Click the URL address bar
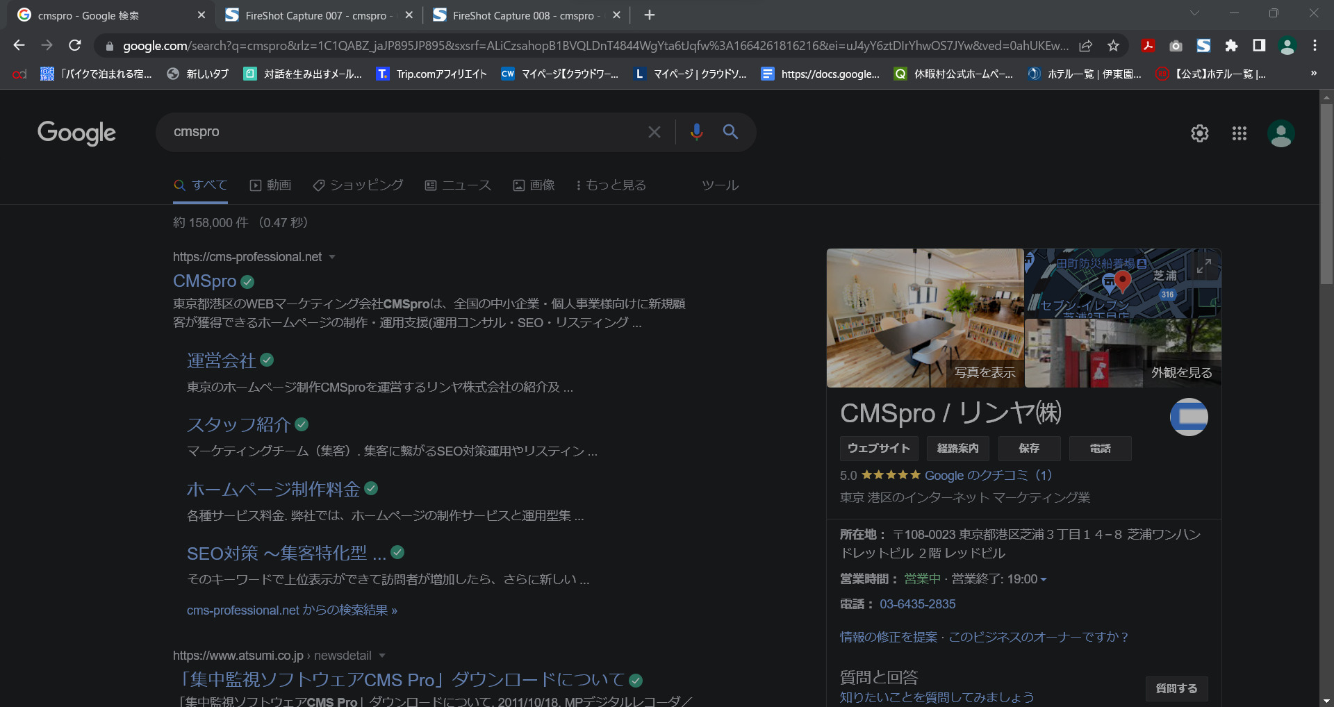Image resolution: width=1334 pixels, height=707 pixels. pyautogui.click(x=595, y=46)
